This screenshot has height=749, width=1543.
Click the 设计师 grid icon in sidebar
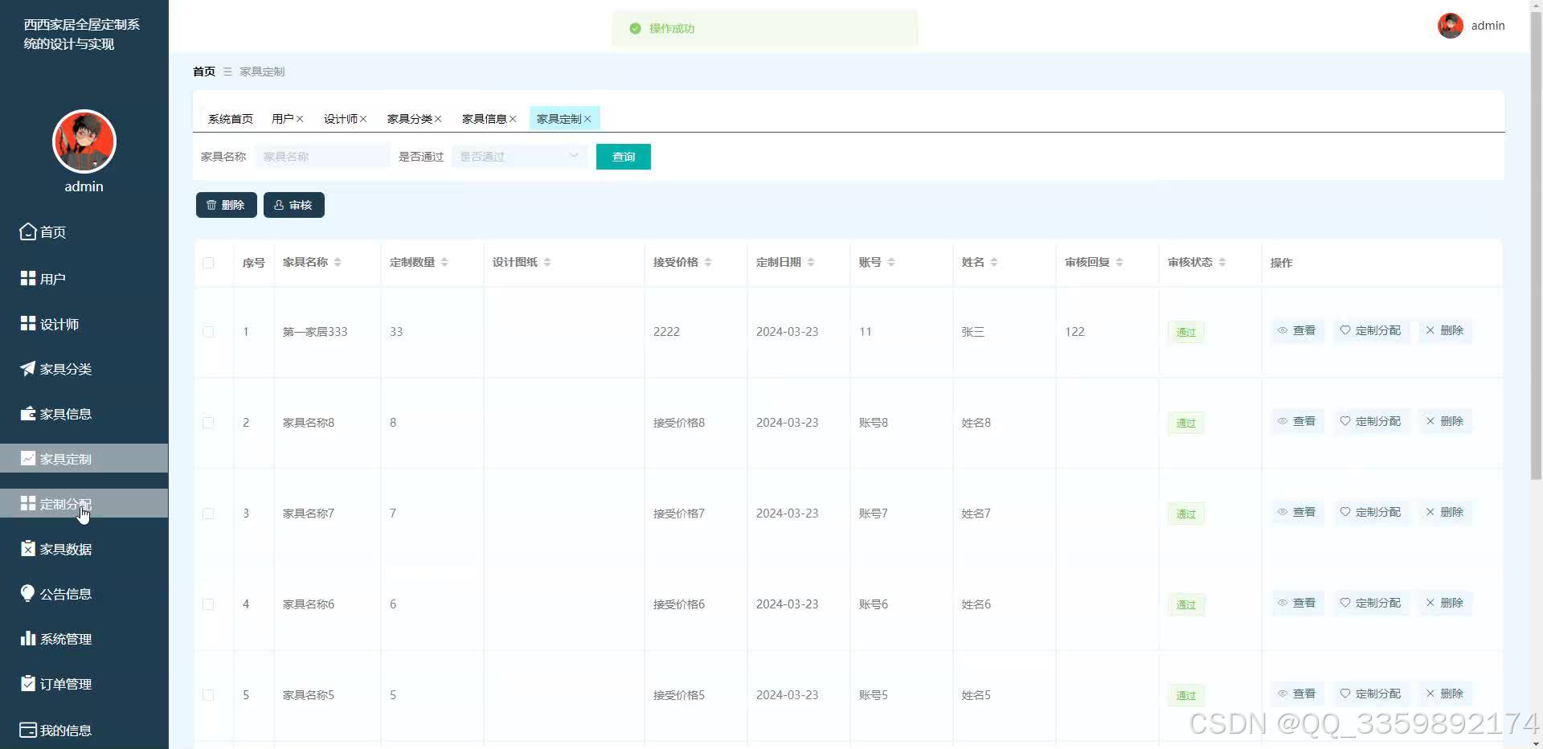28,323
